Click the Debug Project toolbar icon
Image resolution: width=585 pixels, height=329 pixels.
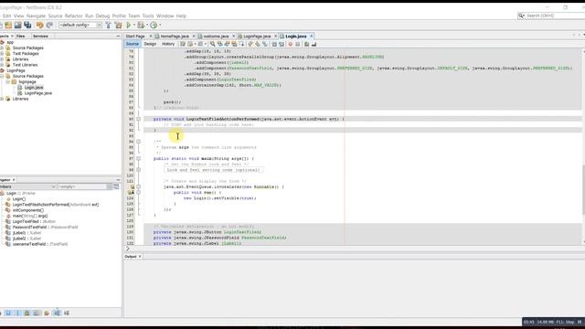[141, 25]
